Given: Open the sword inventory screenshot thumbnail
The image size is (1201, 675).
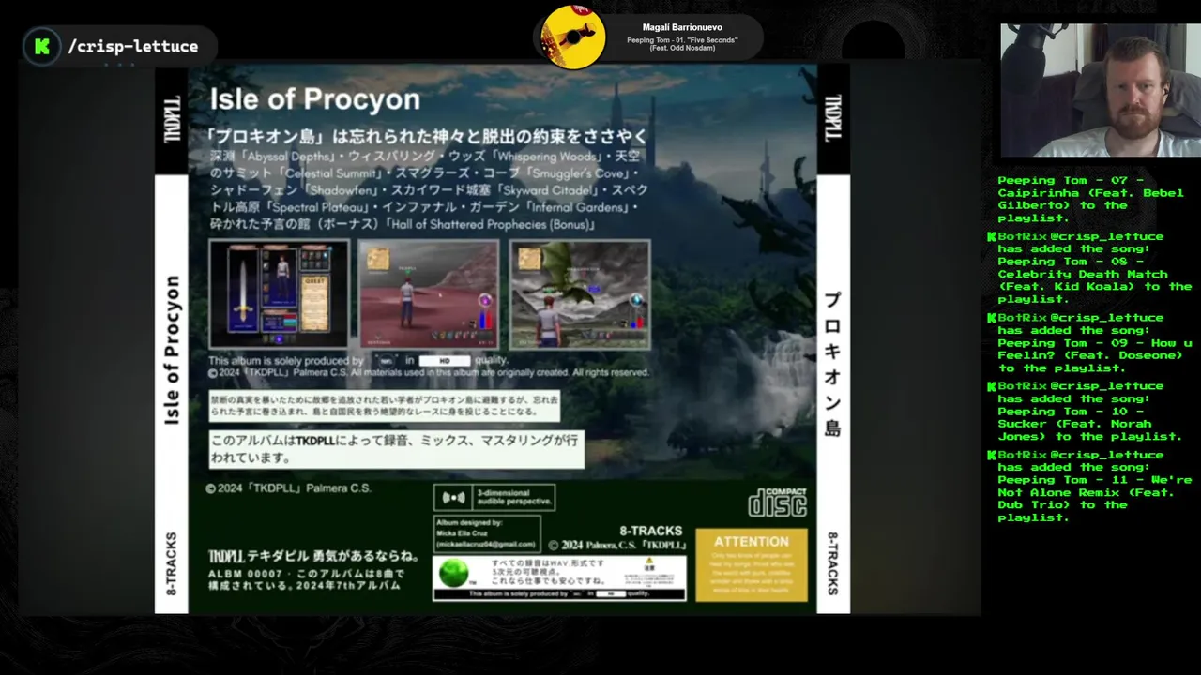Looking at the screenshot, I should [x=279, y=293].
